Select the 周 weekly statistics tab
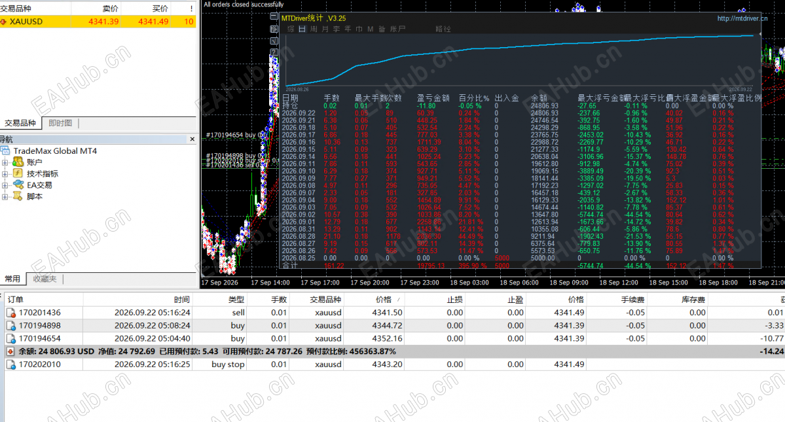785x422 pixels. tap(314, 29)
